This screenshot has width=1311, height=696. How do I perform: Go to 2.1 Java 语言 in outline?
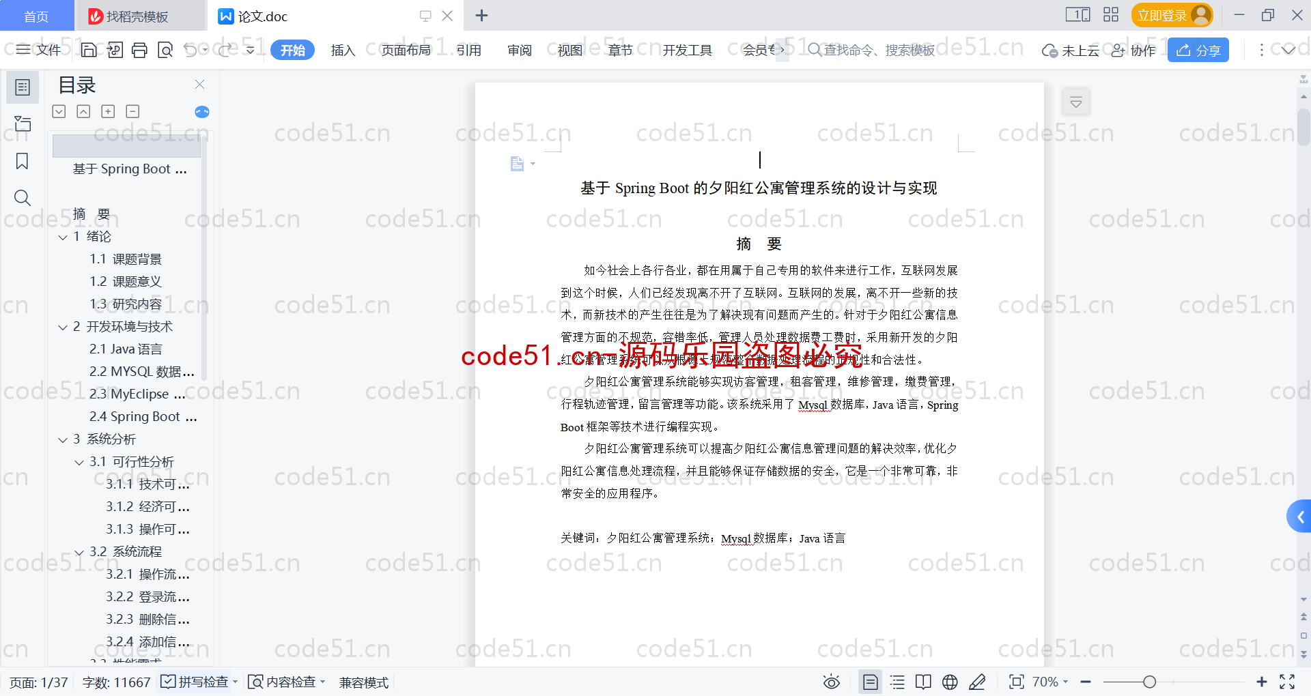(x=126, y=349)
